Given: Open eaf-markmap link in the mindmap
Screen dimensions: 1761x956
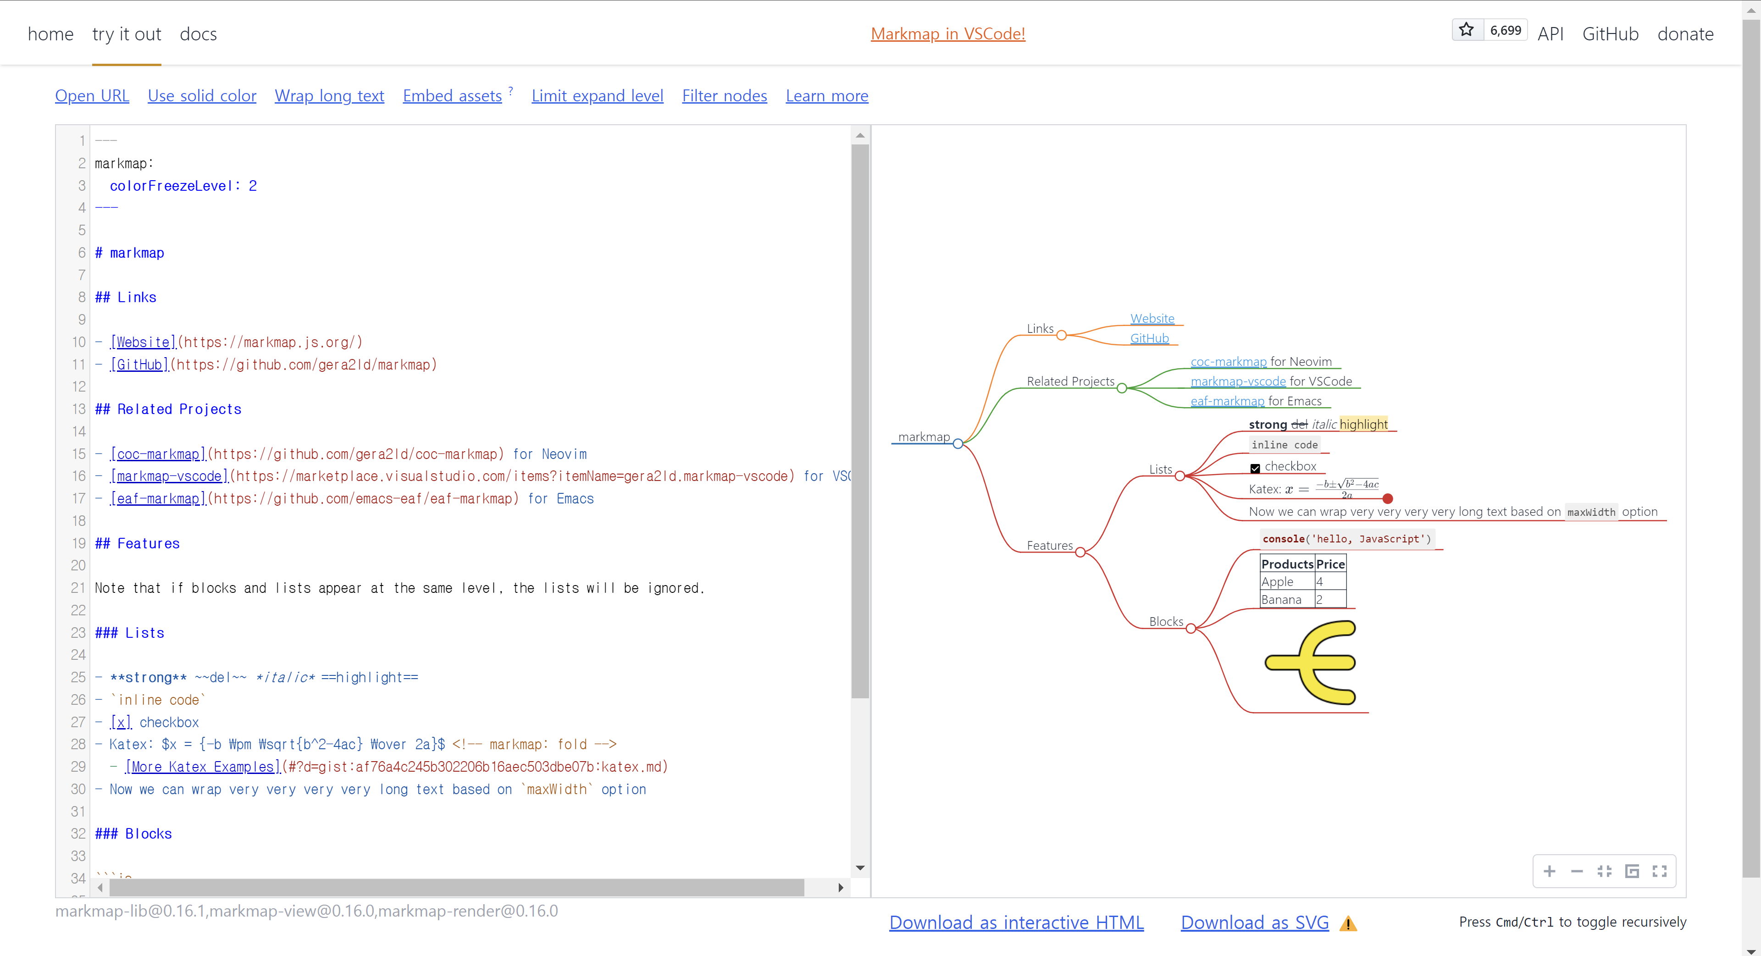Looking at the screenshot, I should [1227, 401].
